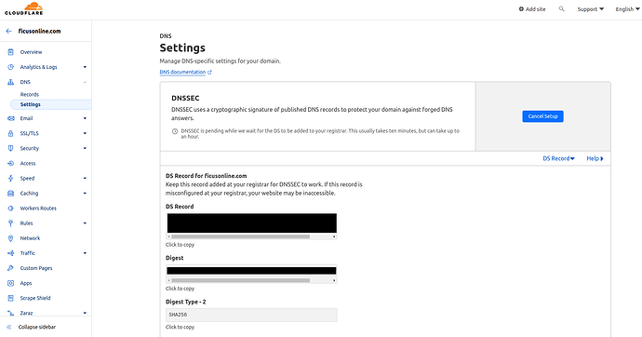Open the DNS documentation link
Viewport: 642px width, 337px height.
click(x=185, y=72)
